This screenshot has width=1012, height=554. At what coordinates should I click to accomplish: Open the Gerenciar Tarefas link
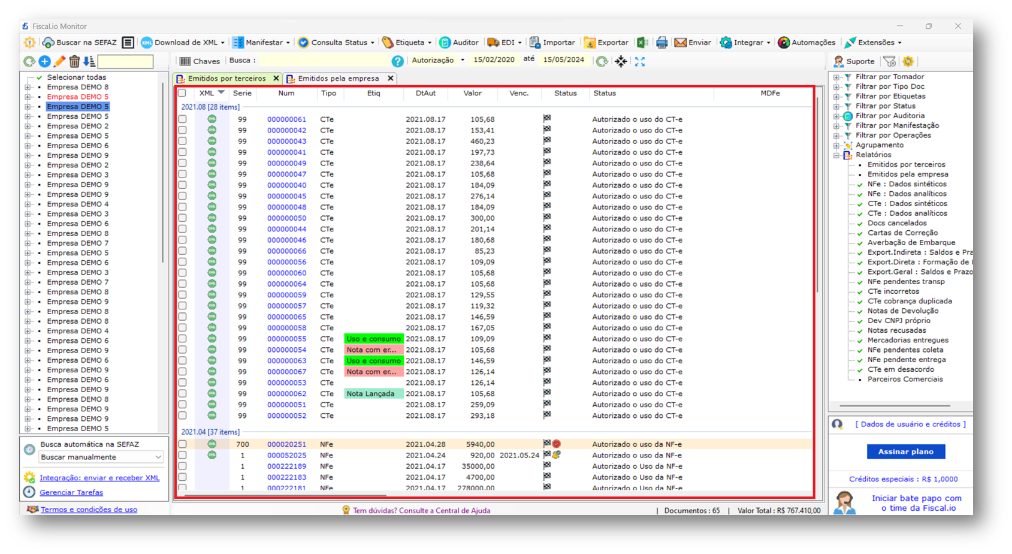(x=71, y=492)
